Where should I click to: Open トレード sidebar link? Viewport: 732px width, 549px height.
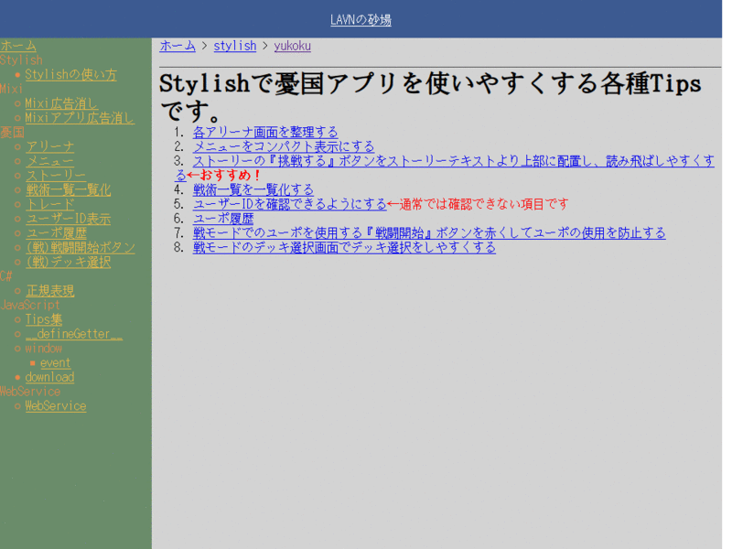click(x=50, y=204)
